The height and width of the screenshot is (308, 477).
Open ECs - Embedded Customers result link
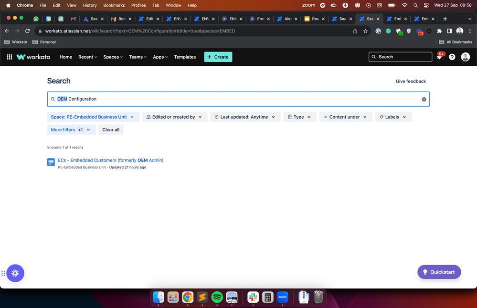pyautogui.click(x=111, y=160)
